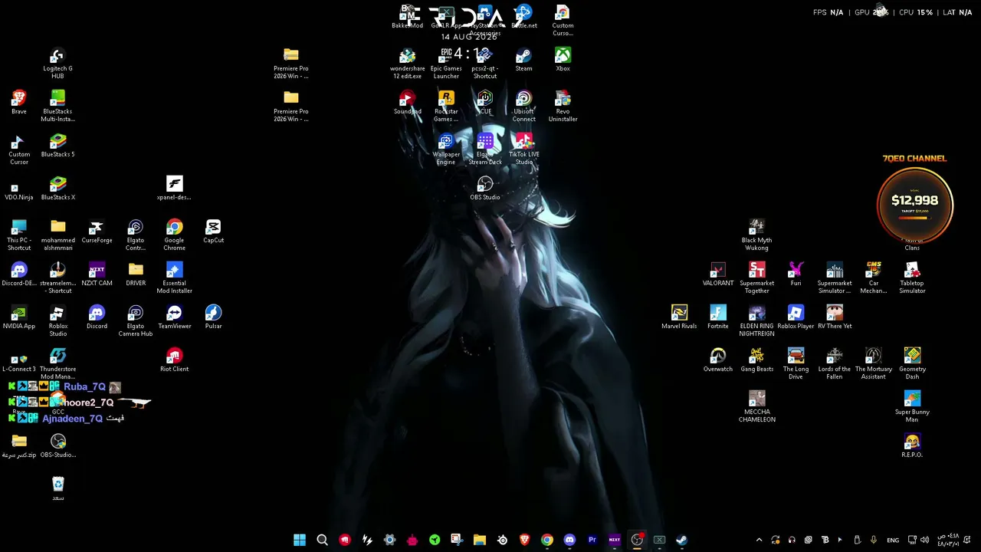Click the Windows Start button

tap(300, 540)
